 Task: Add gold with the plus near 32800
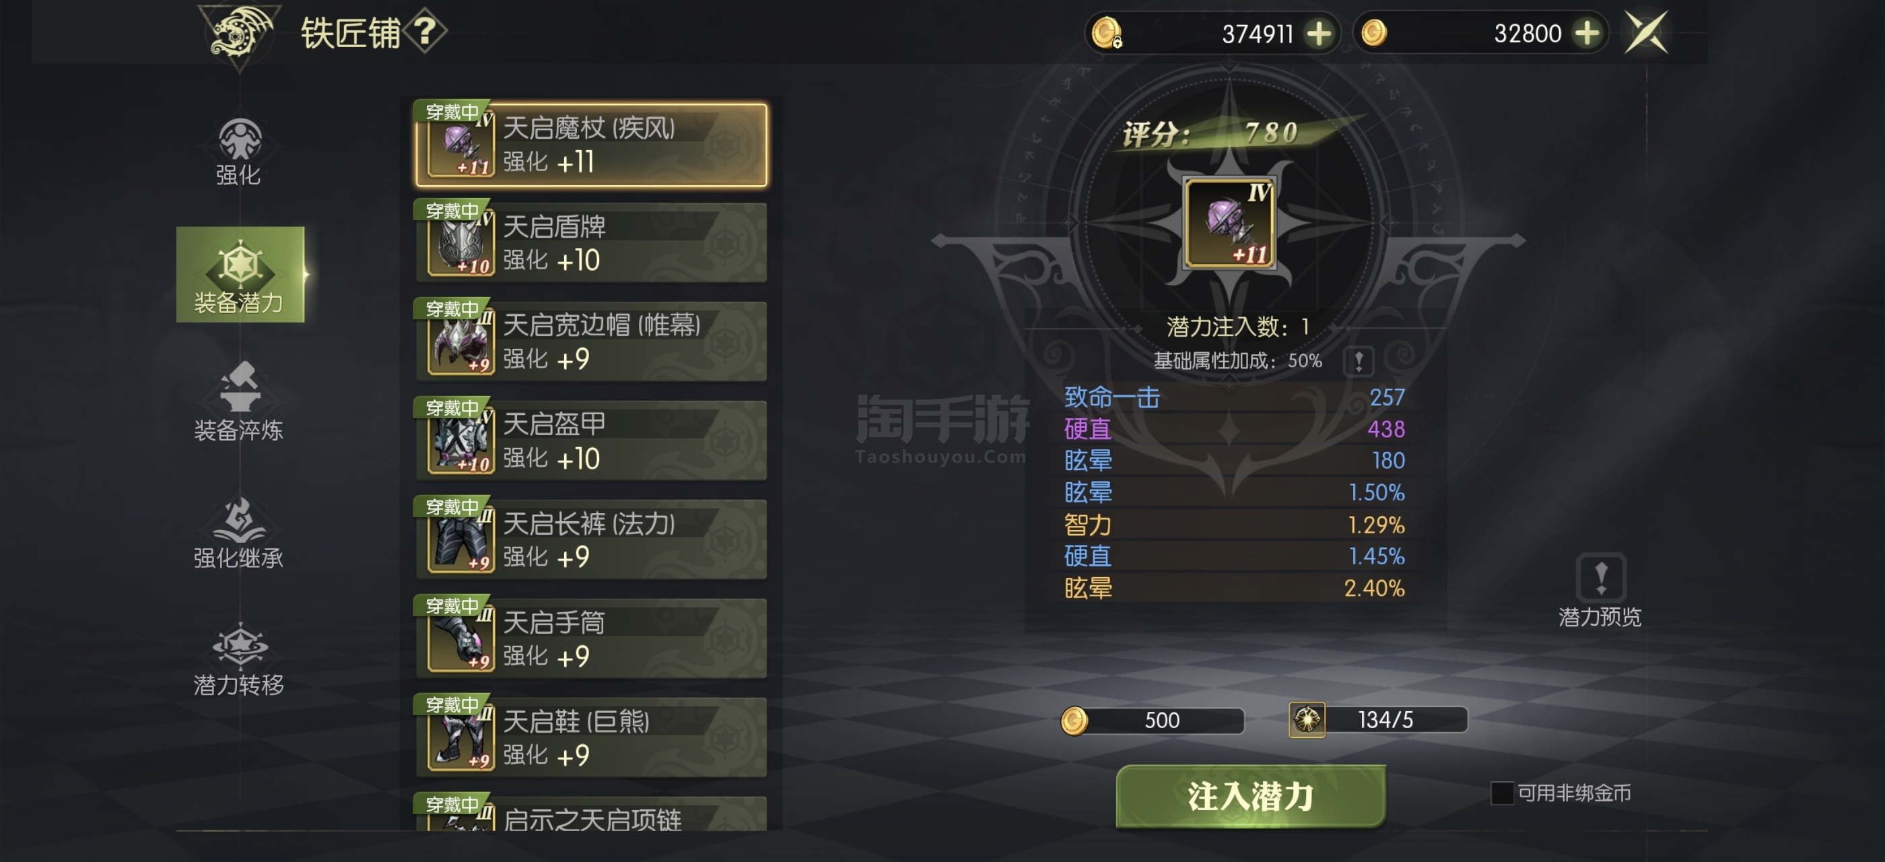[1587, 33]
